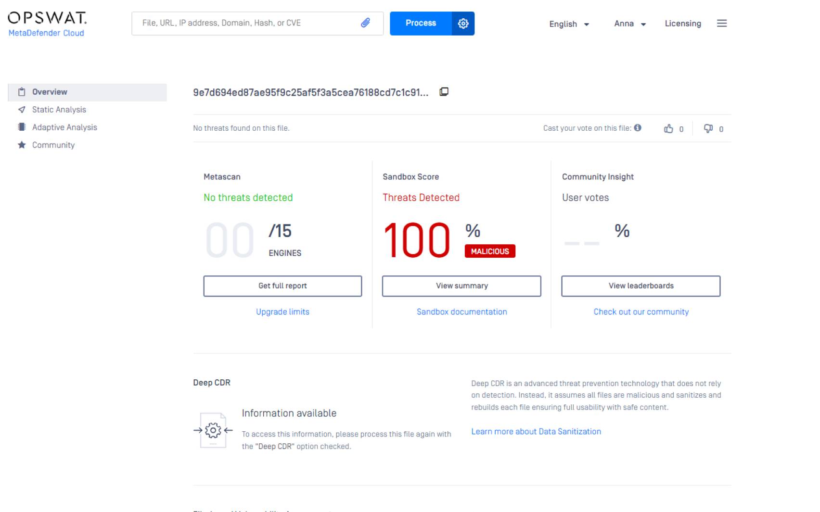
Task: Select the Community star icon
Action: pyautogui.click(x=21, y=145)
